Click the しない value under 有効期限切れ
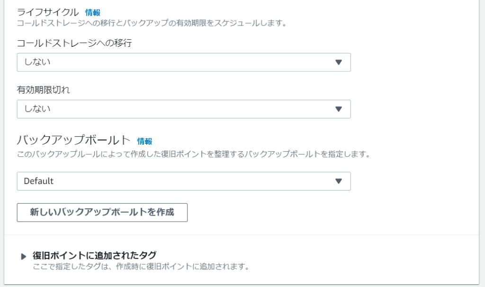 (37, 109)
